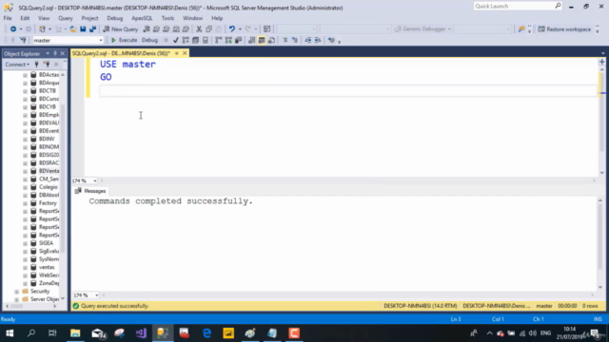Click the Cut scissors icon
The image size is (609, 342).
click(199, 29)
